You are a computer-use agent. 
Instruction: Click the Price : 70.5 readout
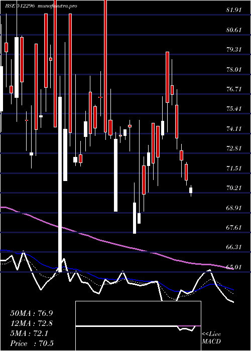point(32,343)
